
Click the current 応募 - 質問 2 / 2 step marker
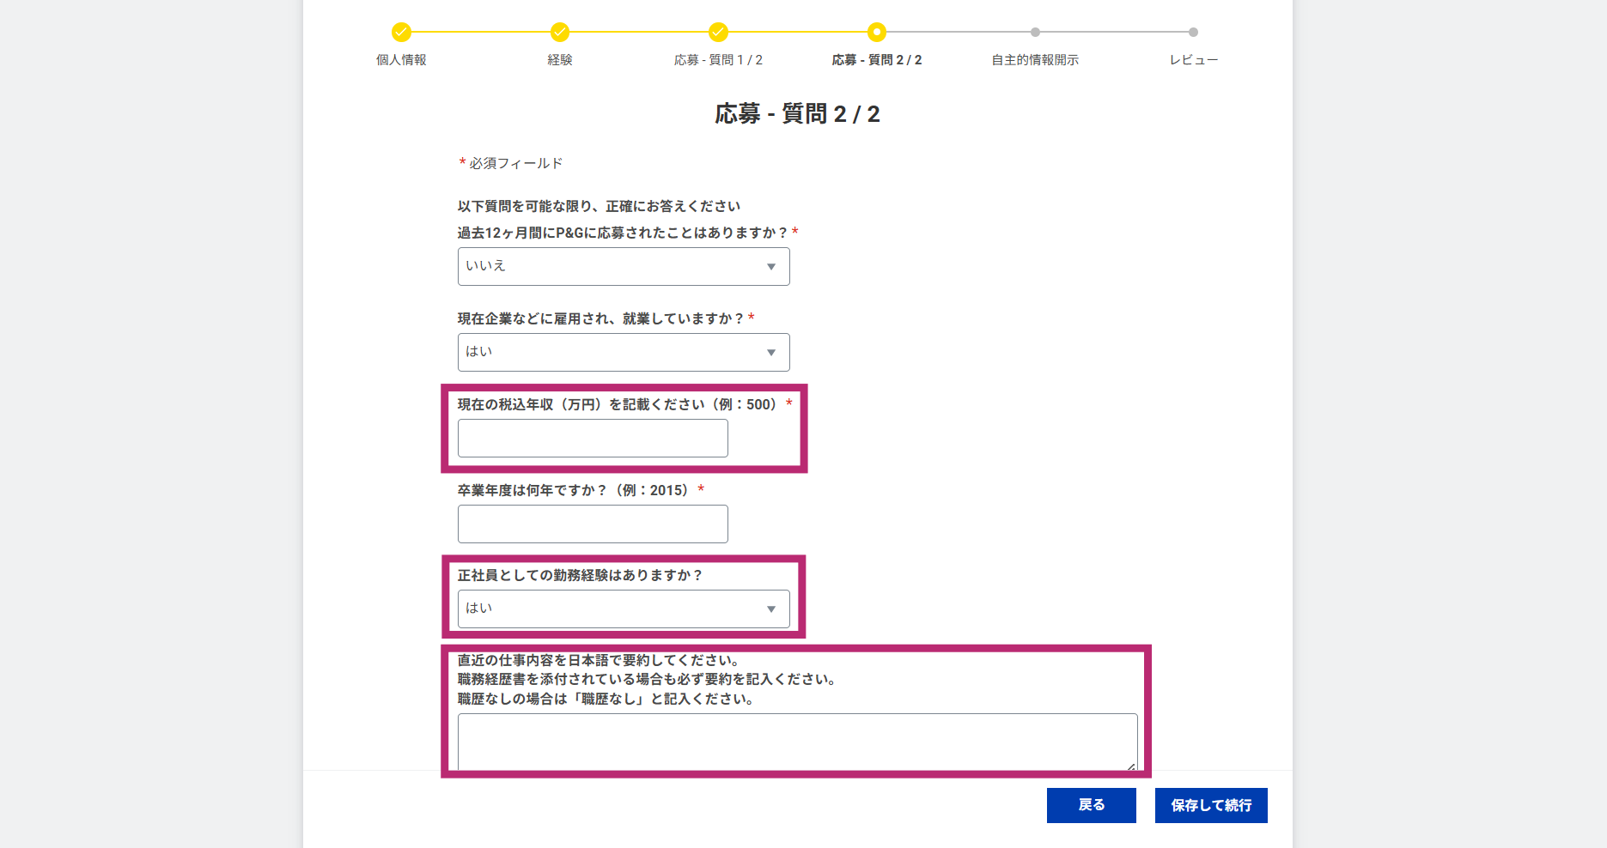[x=876, y=32]
